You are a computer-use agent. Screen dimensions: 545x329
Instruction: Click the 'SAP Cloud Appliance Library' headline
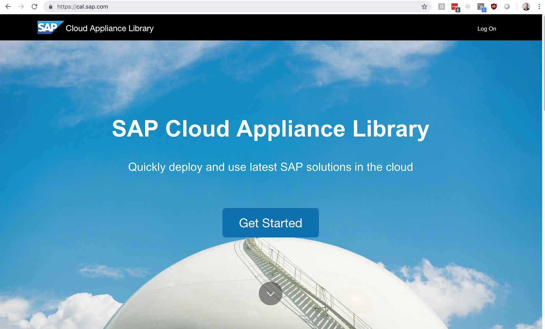coord(270,129)
